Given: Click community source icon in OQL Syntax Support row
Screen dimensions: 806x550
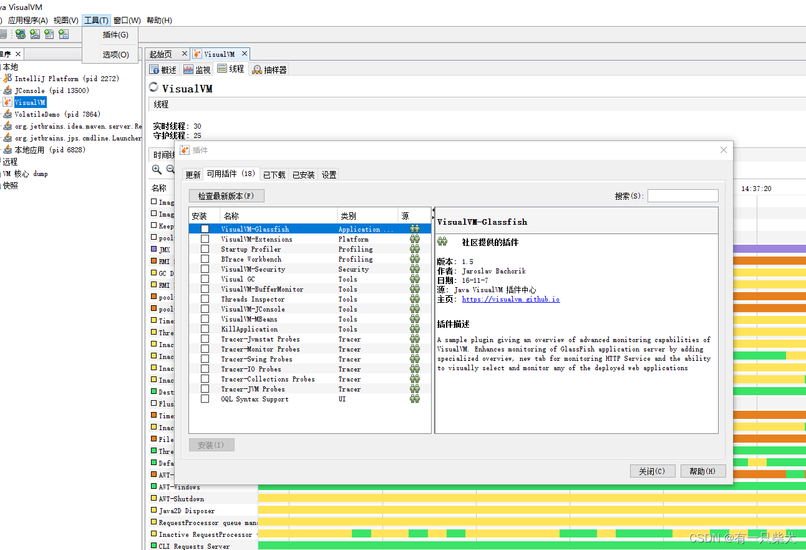Looking at the screenshot, I should (x=415, y=399).
